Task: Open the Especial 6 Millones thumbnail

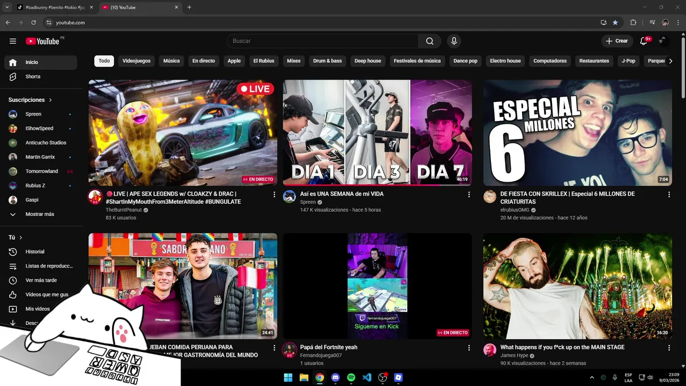Action: point(578,133)
